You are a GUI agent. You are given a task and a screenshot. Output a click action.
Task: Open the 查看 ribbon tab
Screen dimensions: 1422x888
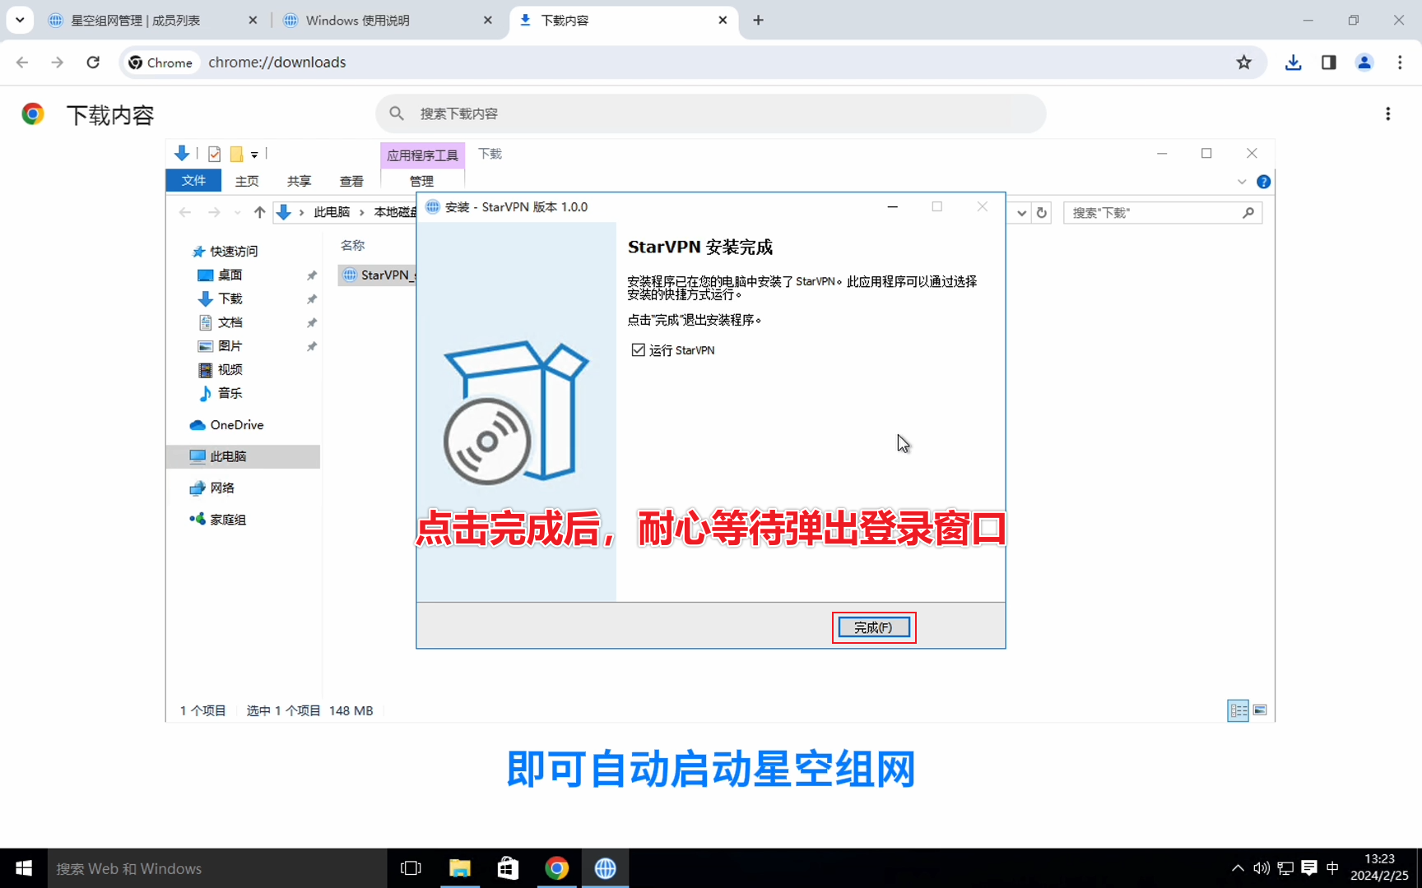pos(351,181)
